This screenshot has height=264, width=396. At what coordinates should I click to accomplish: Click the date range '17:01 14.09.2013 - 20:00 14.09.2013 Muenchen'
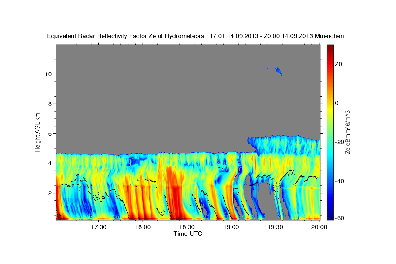pos(277,36)
